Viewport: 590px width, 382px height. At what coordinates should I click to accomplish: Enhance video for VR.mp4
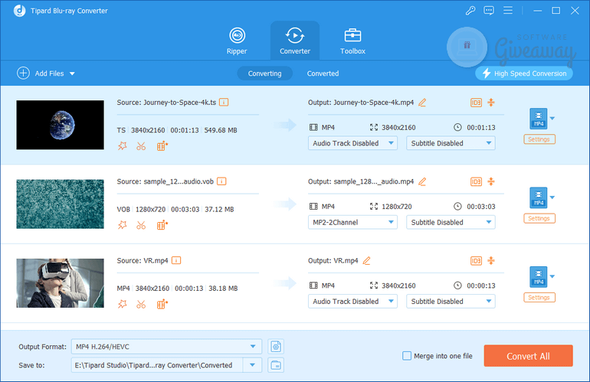pos(162,304)
